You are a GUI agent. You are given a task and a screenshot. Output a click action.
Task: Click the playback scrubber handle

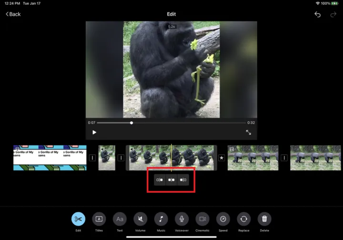click(x=131, y=123)
